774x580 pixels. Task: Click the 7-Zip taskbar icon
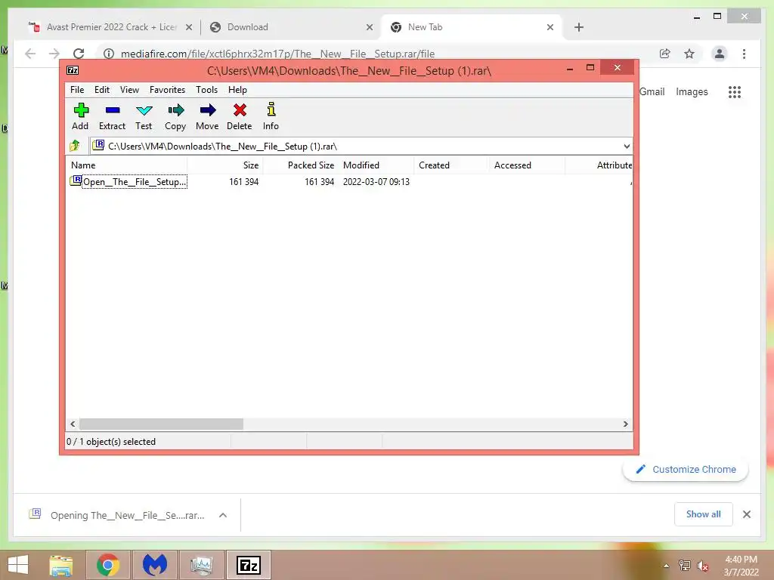click(249, 565)
